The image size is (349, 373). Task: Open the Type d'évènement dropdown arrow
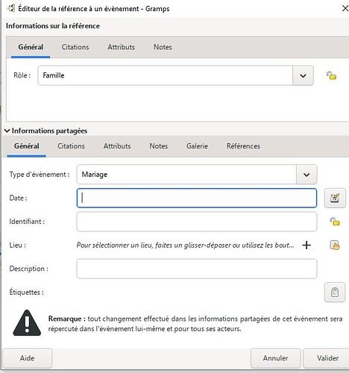(306, 175)
